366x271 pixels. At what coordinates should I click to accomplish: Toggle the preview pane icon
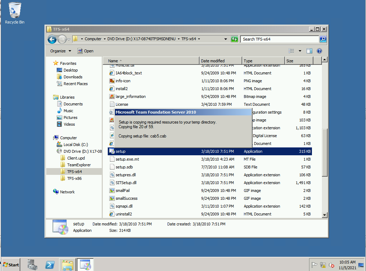309,51
